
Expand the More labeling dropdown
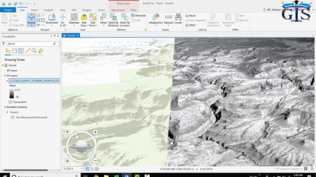[191, 25]
